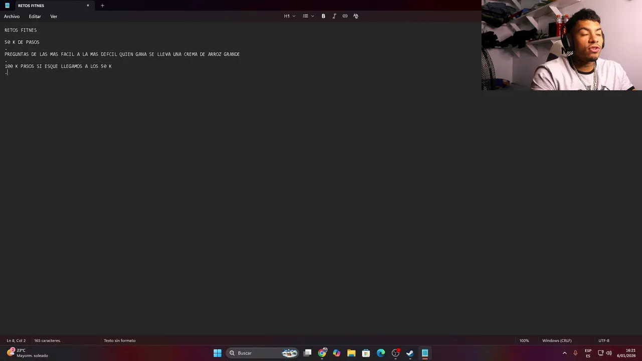This screenshot has height=361, width=642.
Task: Click the webcam overlay in the corner
Action: 562,45
